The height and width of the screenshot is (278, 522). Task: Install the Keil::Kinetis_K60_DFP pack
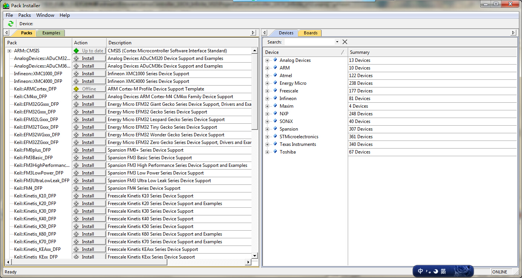(x=89, y=234)
